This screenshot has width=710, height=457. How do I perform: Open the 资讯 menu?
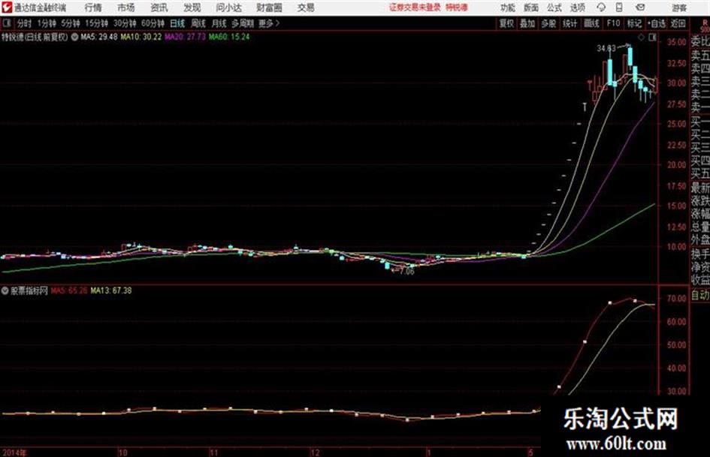[x=159, y=8]
